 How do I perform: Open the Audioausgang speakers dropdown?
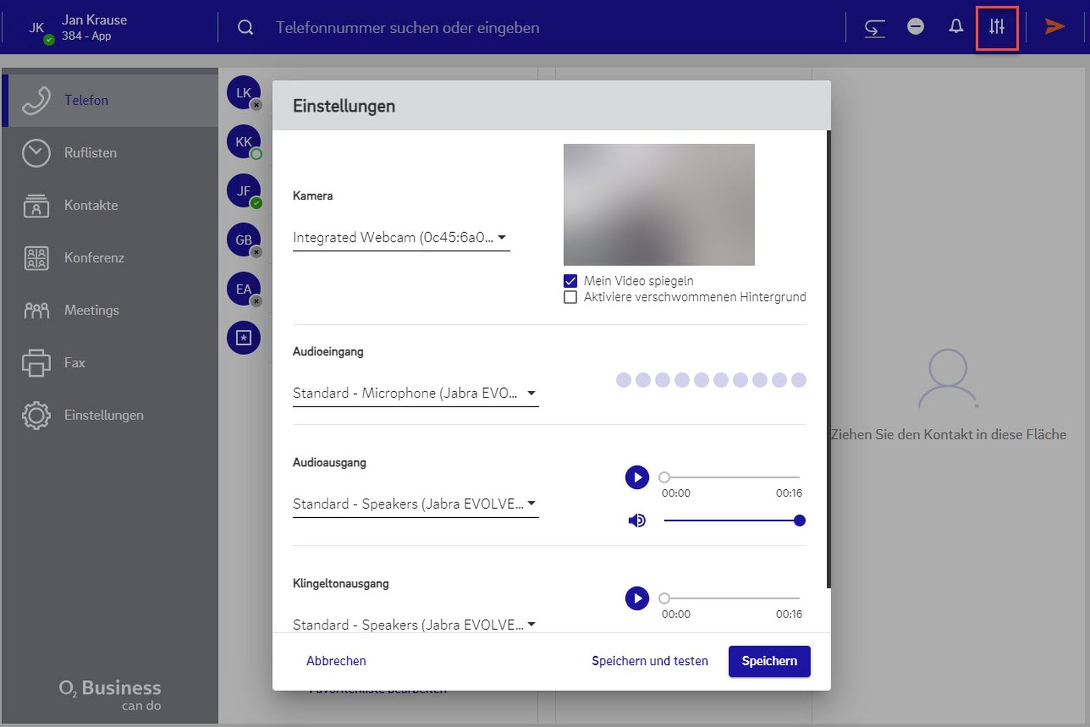415,504
